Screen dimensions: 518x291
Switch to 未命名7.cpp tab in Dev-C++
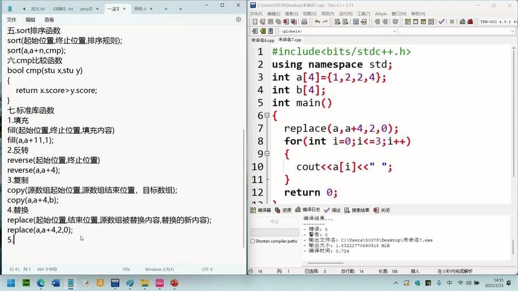tap(290, 40)
